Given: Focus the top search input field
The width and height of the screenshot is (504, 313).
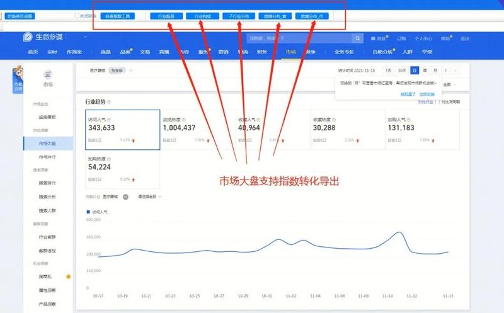Looking at the screenshot, I should tap(300, 38).
